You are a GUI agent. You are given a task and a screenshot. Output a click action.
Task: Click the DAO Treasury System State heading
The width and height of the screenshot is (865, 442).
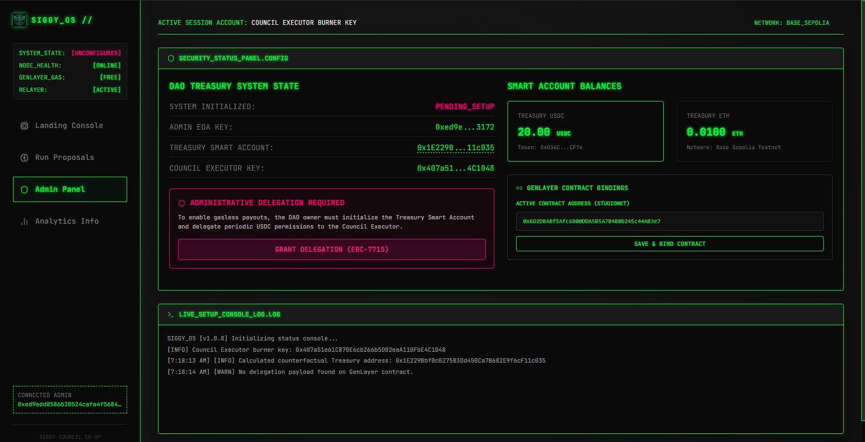[x=234, y=86]
